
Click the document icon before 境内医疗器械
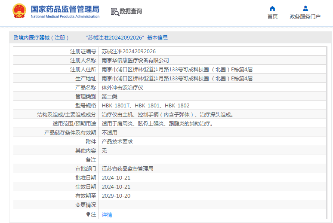16,38
